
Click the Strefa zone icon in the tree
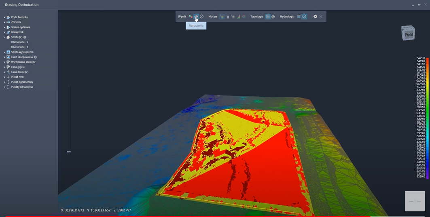[8, 37]
